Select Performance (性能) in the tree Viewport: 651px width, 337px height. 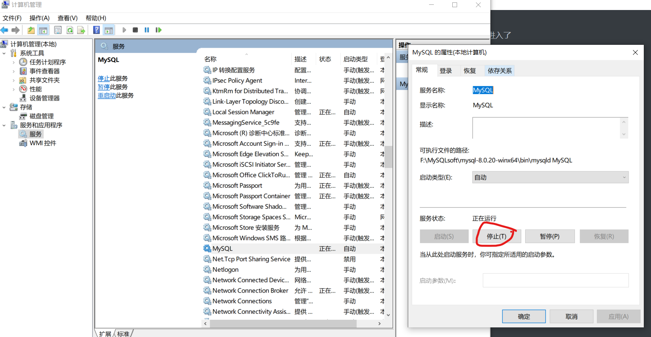(x=35, y=89)
